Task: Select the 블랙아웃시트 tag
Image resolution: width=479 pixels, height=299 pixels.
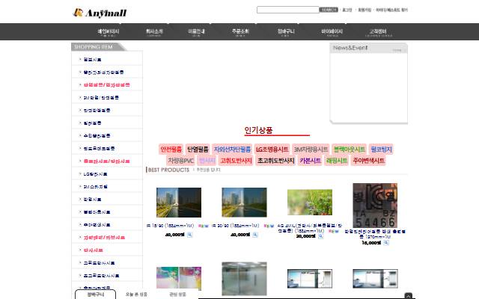Action: coord(350,149)
